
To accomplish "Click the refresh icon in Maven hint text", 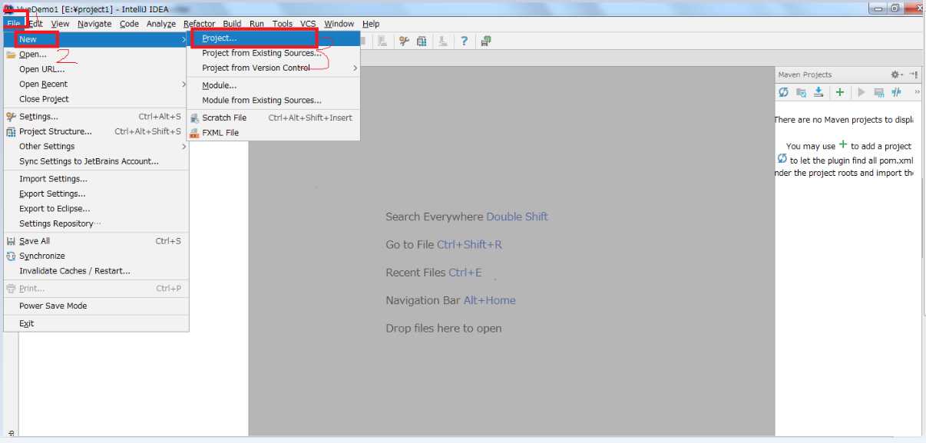I will click(x=782, y=159).
